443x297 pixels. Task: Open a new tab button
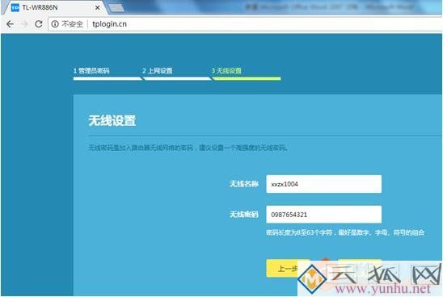pos(116,8)
